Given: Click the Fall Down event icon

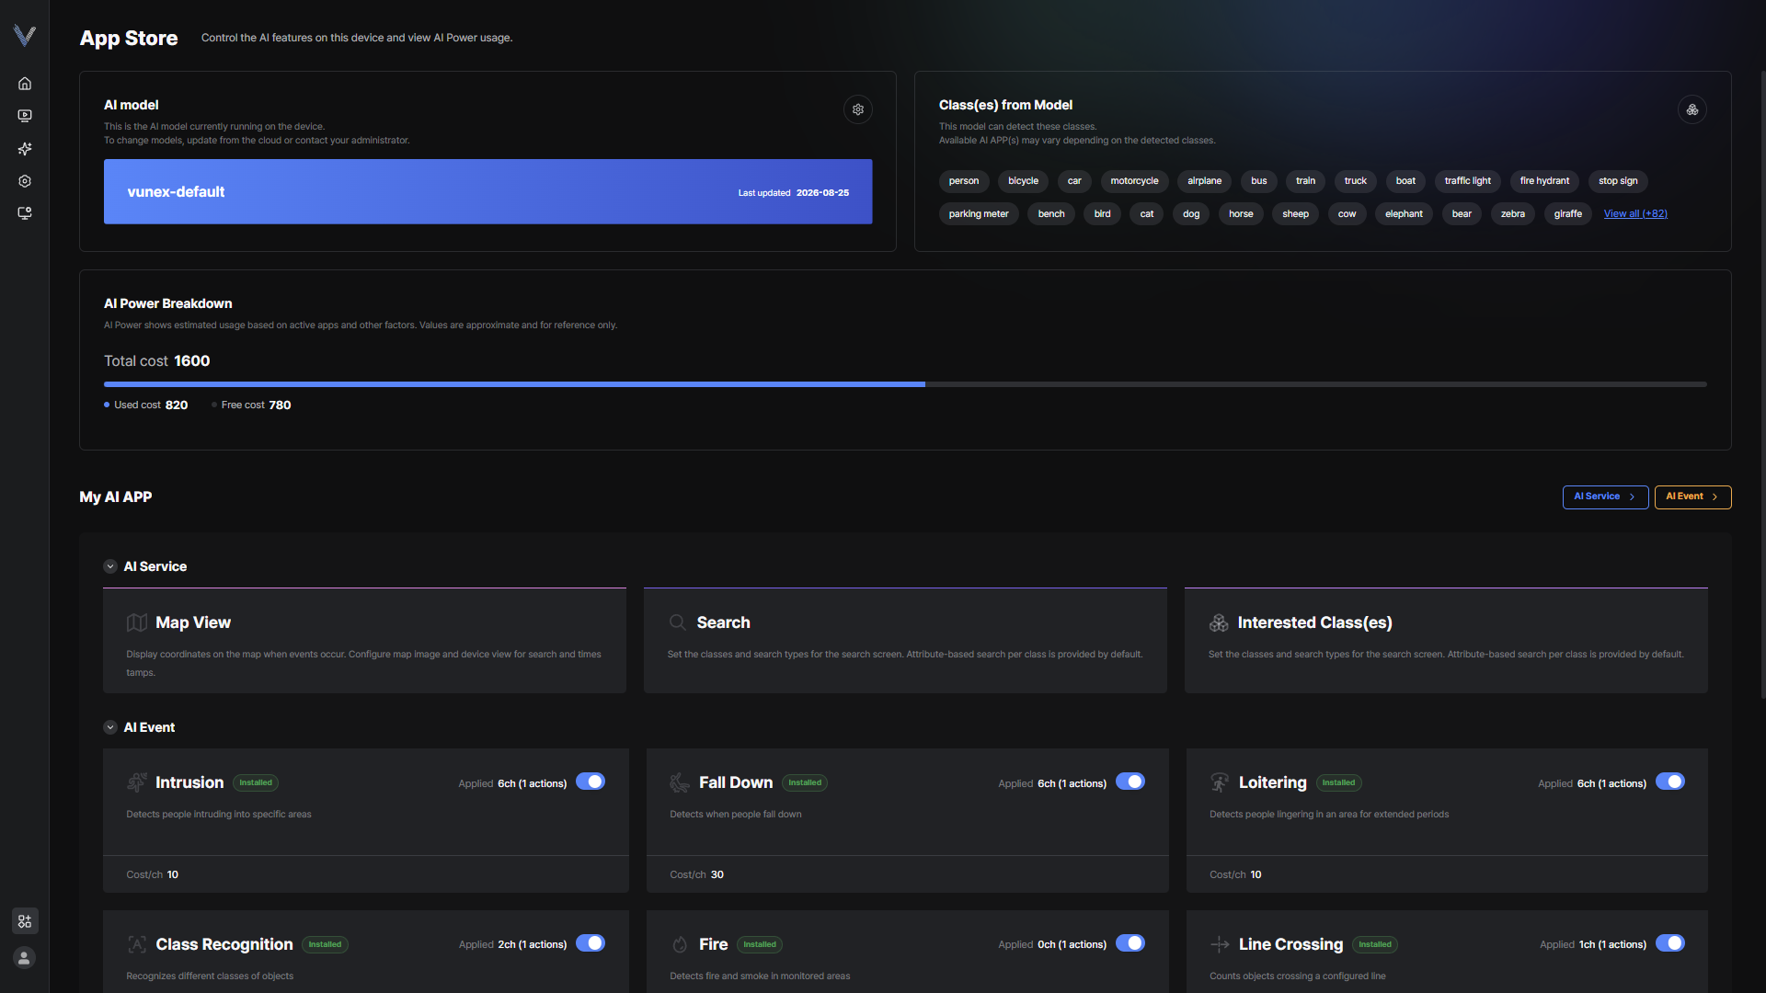Looking at the screenshot, I should coord(680,782).
